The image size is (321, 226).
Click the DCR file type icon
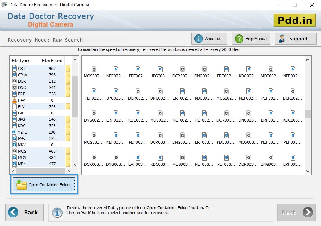(x=15, y=81)
